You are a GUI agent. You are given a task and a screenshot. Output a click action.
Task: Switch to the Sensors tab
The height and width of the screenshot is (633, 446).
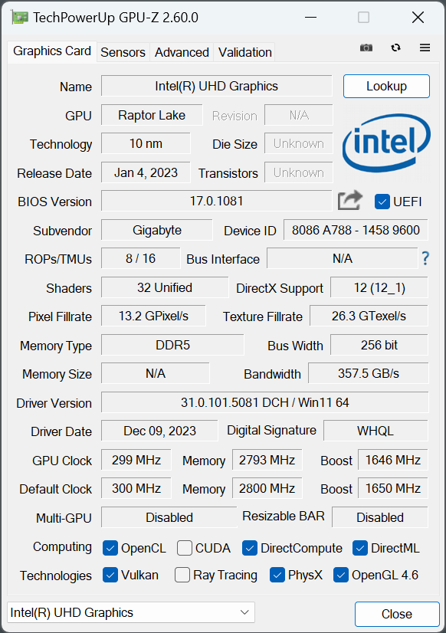123,52
